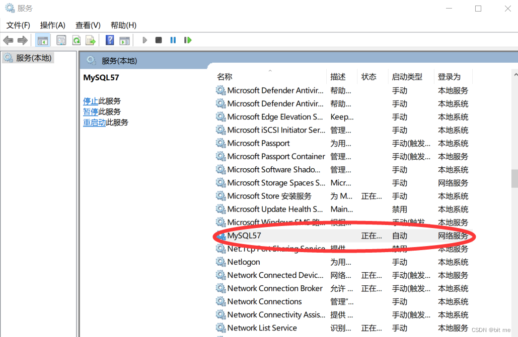Select the Microsoft Passport service row
The width and height of the screenshot is (518, 337).
(x=343, y=144)
